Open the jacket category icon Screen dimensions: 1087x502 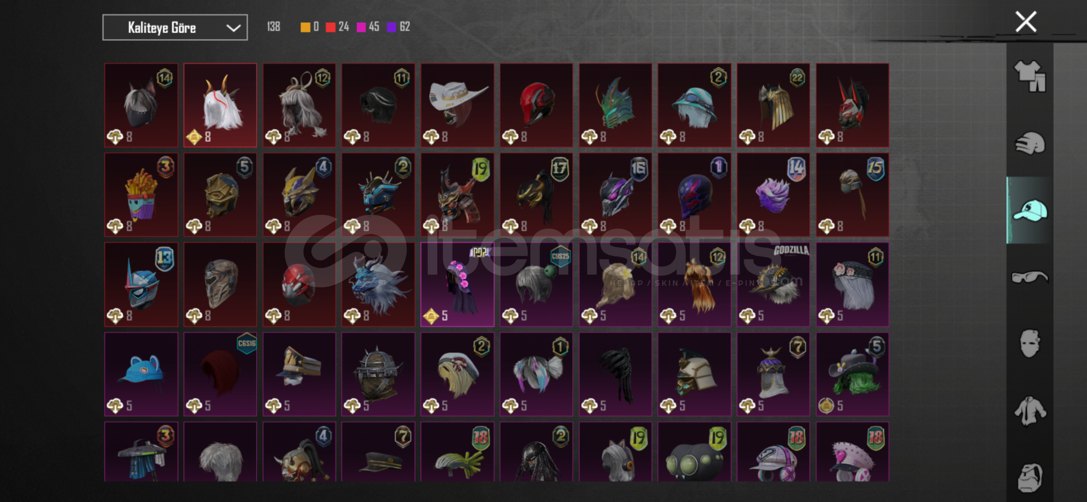[1030, 410]
